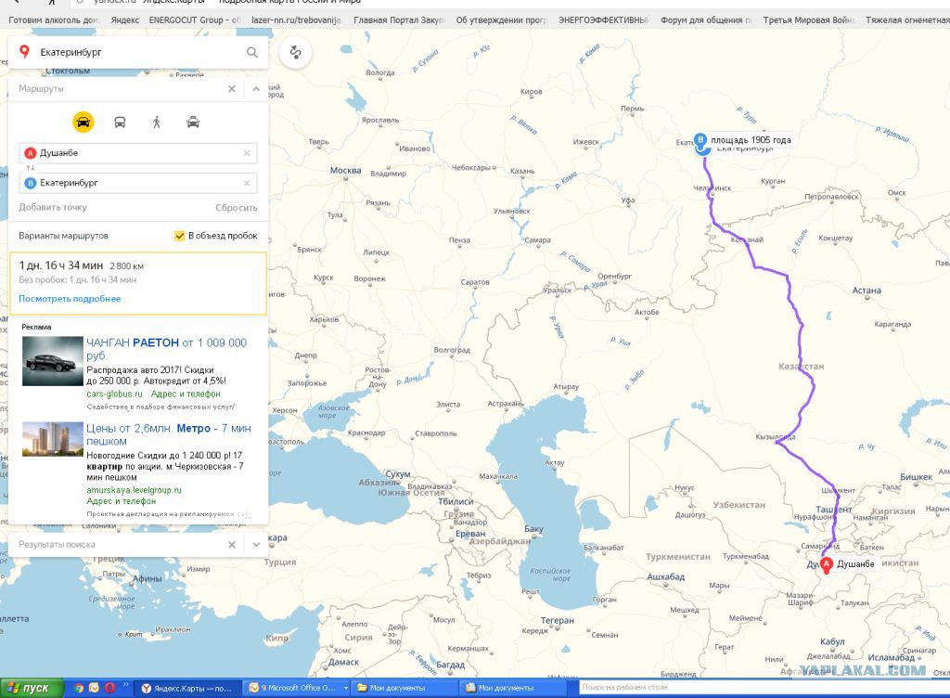Screen dimensions: 950x698
Task: Click the blue B marker on map
Action: point(701,141)
